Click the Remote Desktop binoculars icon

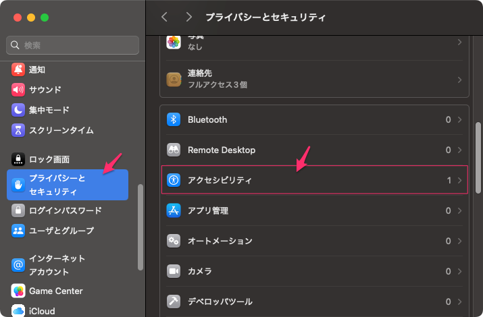[174, 150]
